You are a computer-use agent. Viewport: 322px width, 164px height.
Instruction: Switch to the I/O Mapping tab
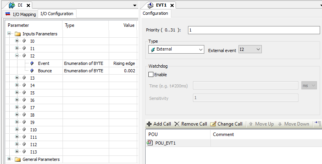tap(21, 14)
